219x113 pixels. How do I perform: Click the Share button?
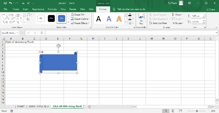click(210, 9)
